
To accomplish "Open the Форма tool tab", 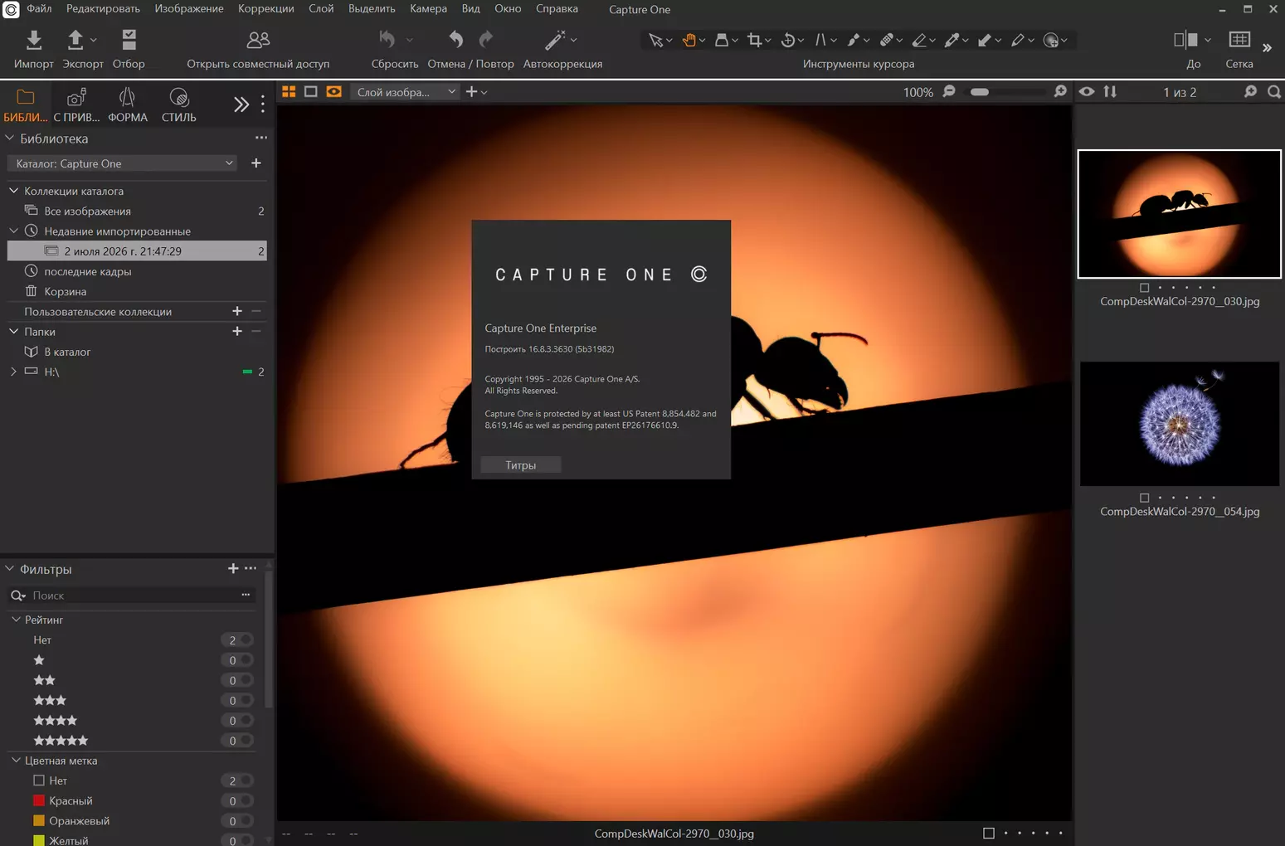I will 127,105.
